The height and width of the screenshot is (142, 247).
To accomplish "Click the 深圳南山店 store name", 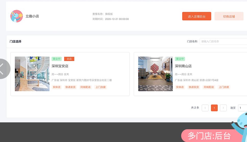I will pyautogui.click(x=183, y=66).
